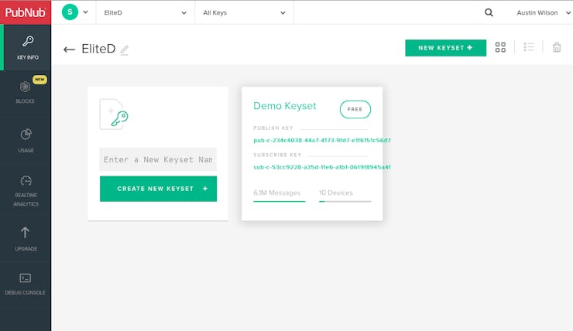
Task: Edit the EliteD app name with pencil icon
Action: [125, 49]
